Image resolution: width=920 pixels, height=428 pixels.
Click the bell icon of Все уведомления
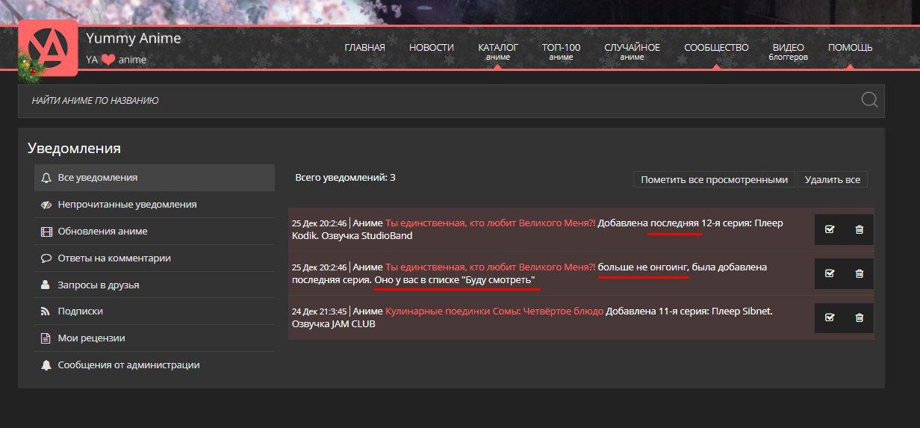(46, 178)
